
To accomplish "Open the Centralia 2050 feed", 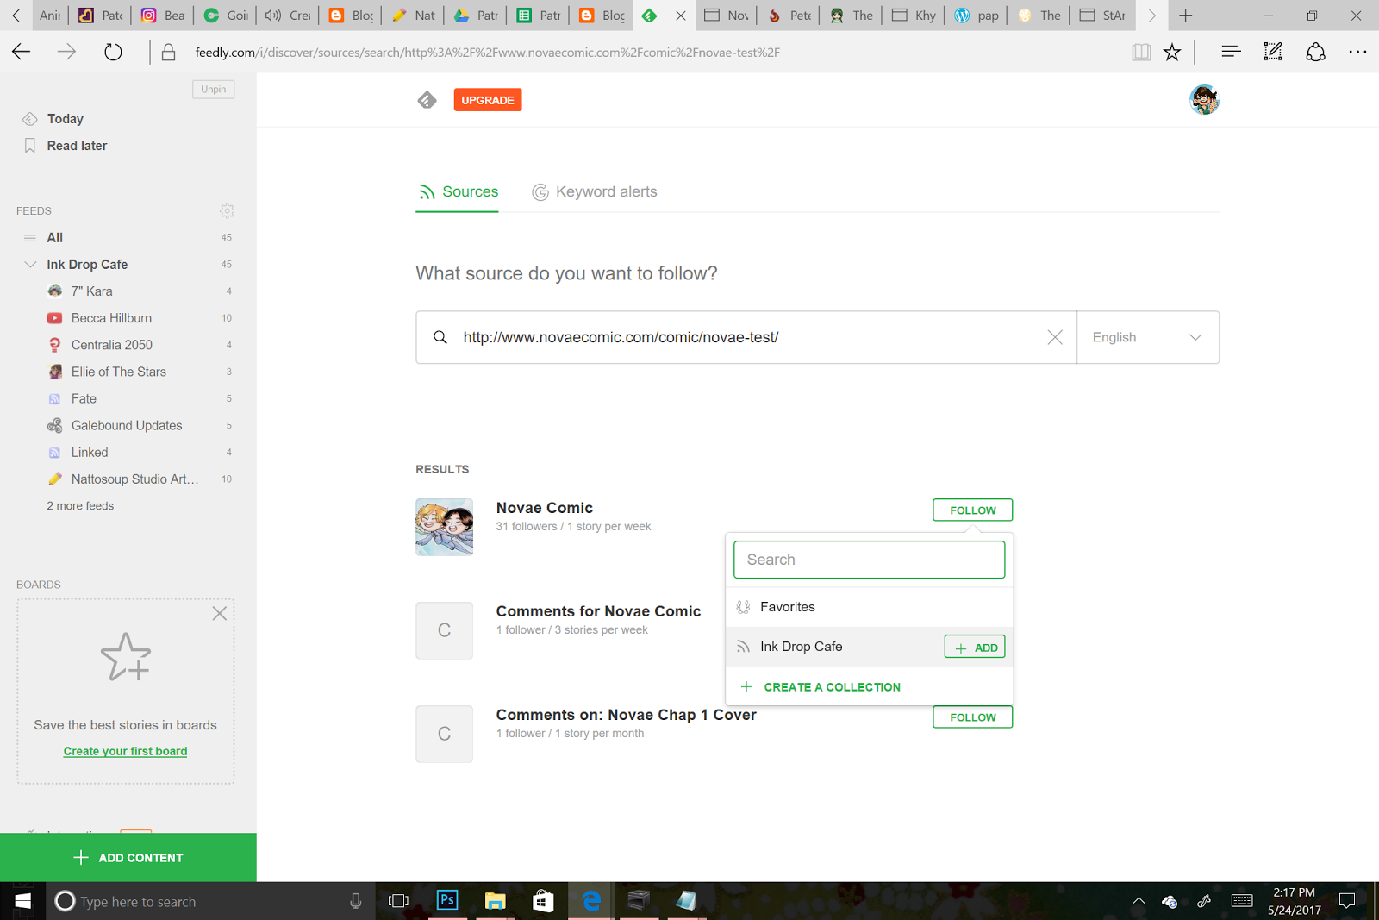I will coord(112,345).
